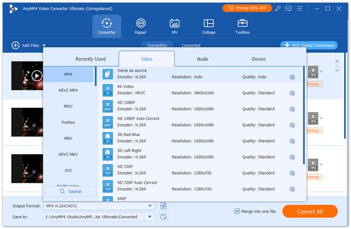Open the Ripper module
Image resolution: width=351 pixels, height=229 pixels.
click(140, 26)
